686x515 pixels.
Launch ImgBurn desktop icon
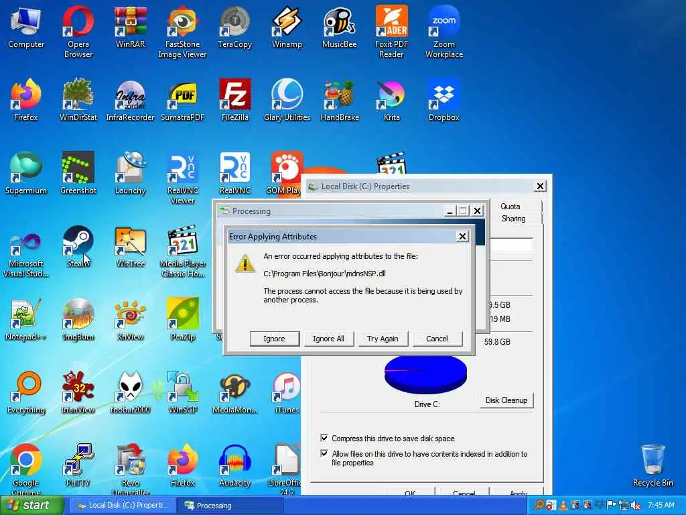(78, 319)
